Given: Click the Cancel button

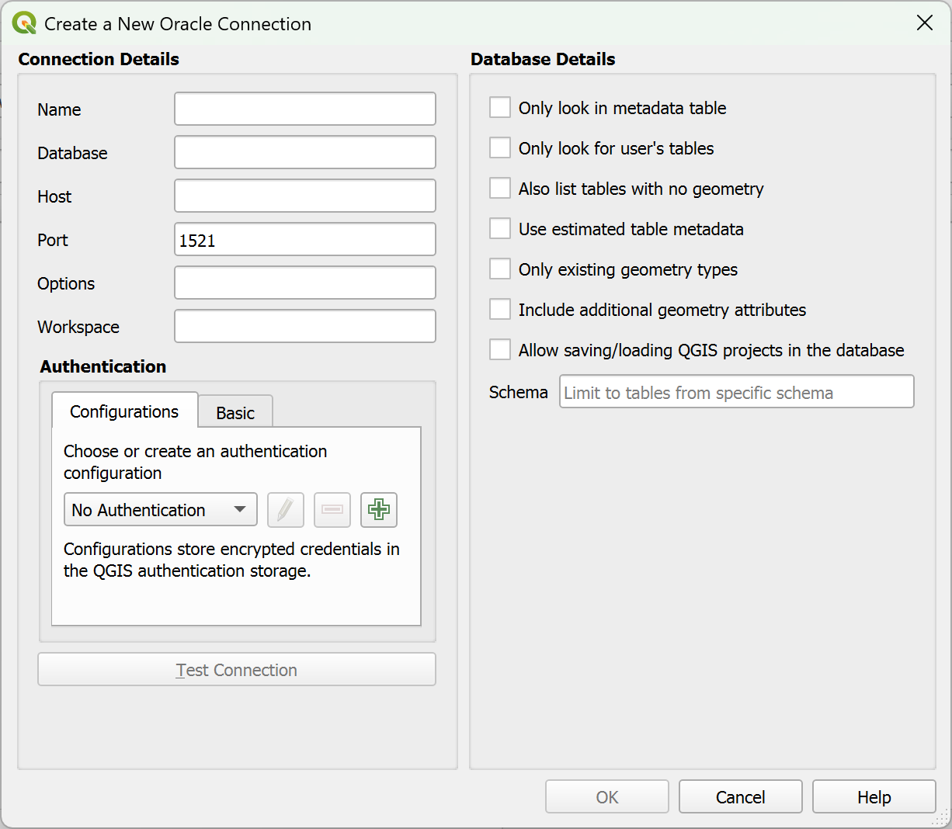Looking at the screenshot, I should click(740, 797).
